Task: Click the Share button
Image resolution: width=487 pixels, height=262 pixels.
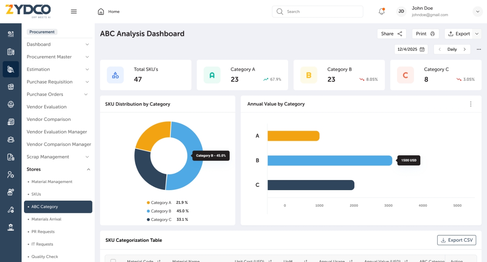Action: pyautogui.click(x=391, y=34)
